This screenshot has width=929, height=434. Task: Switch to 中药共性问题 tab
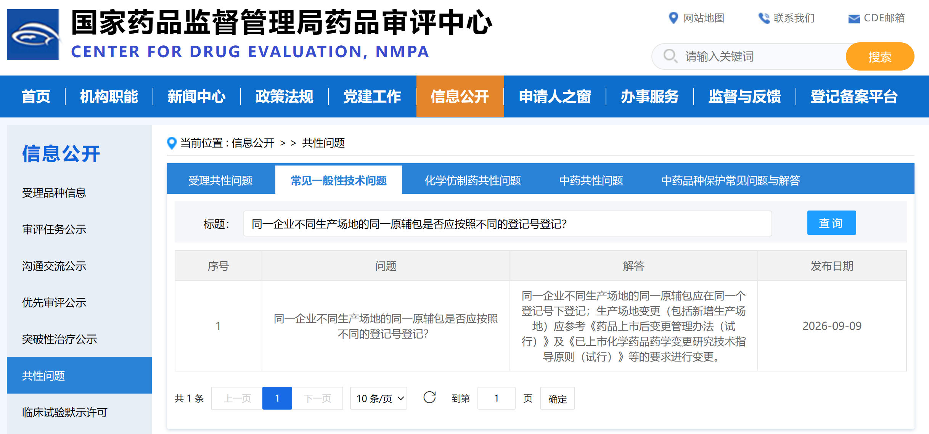[x=591, y=180]
